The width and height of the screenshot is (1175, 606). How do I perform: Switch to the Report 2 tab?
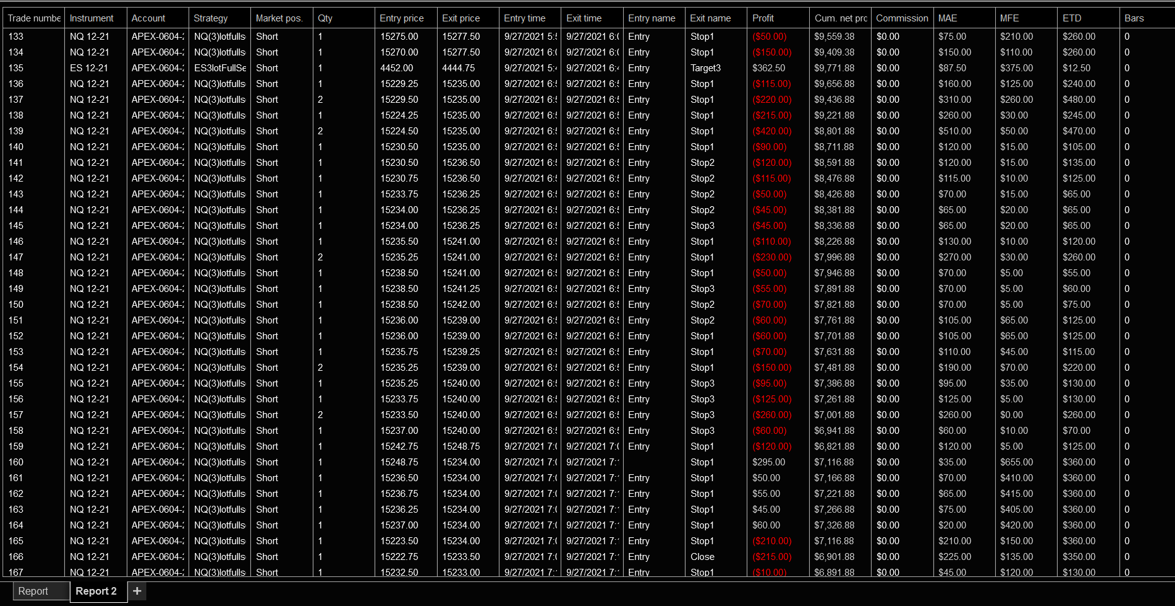click(x=98, y=591)
